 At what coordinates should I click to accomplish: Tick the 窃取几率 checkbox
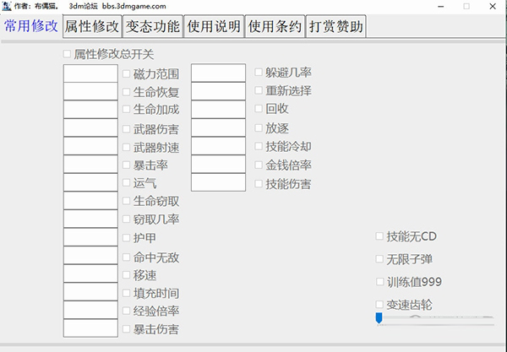126,219
